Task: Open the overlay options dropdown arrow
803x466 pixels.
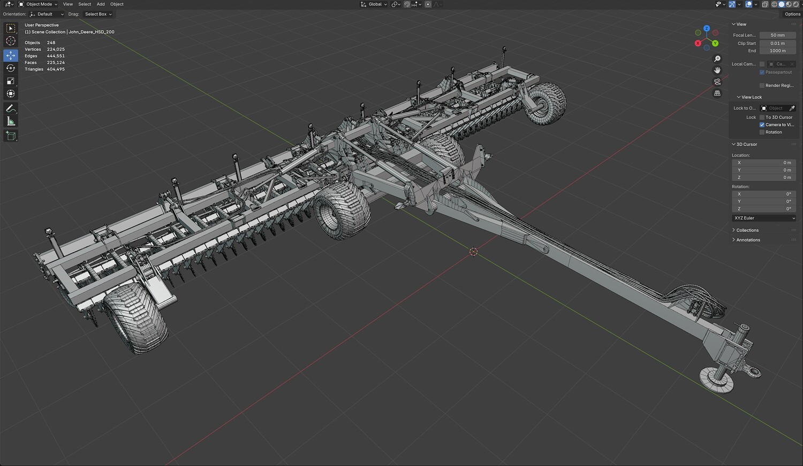Action: click(x=755, y=4)
